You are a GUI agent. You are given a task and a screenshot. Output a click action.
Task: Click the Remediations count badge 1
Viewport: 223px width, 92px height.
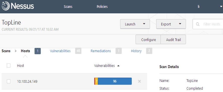[119, 51]
